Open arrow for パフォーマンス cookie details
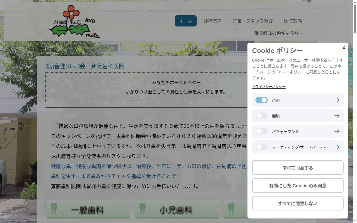Image resolution: width=357 pixels, height=223 pixels. pyautogui.click(x=337, y=131)
